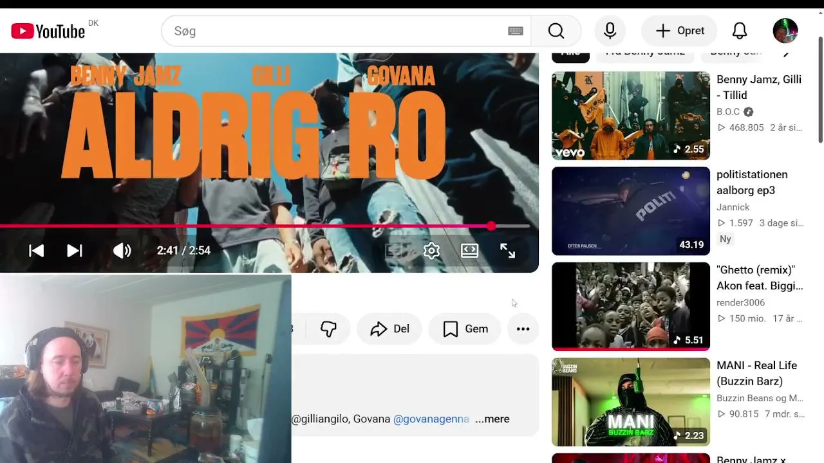This screenshot has width=824, height=463.
Task: Enter fullscreen mode on the player
Action: pyautogui.click(x=507, y=251)
